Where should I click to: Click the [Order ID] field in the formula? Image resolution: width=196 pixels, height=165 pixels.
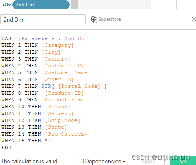(58, 79)
